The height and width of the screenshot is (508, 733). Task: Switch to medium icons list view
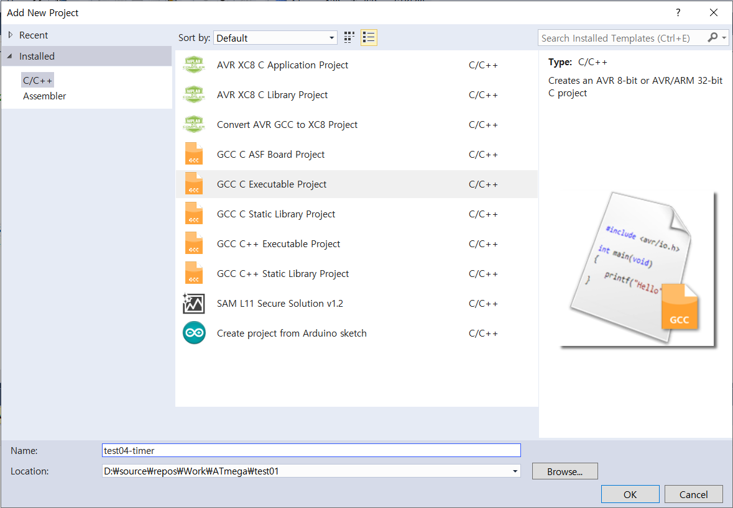[x=369, y=38]
